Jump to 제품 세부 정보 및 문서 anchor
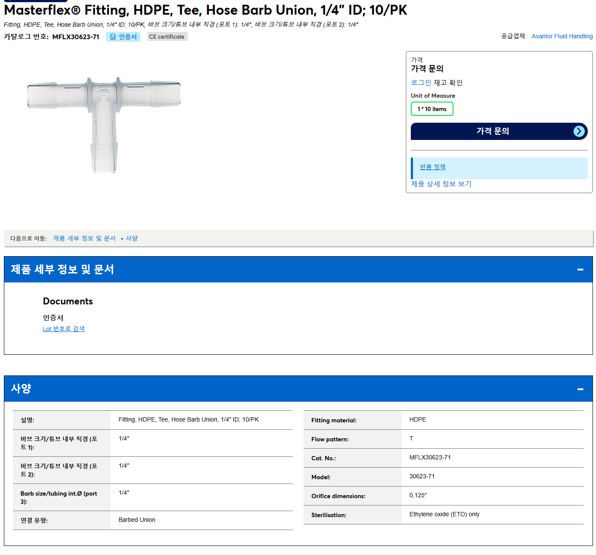Screen dimensions: 596x555 point(84,238)
